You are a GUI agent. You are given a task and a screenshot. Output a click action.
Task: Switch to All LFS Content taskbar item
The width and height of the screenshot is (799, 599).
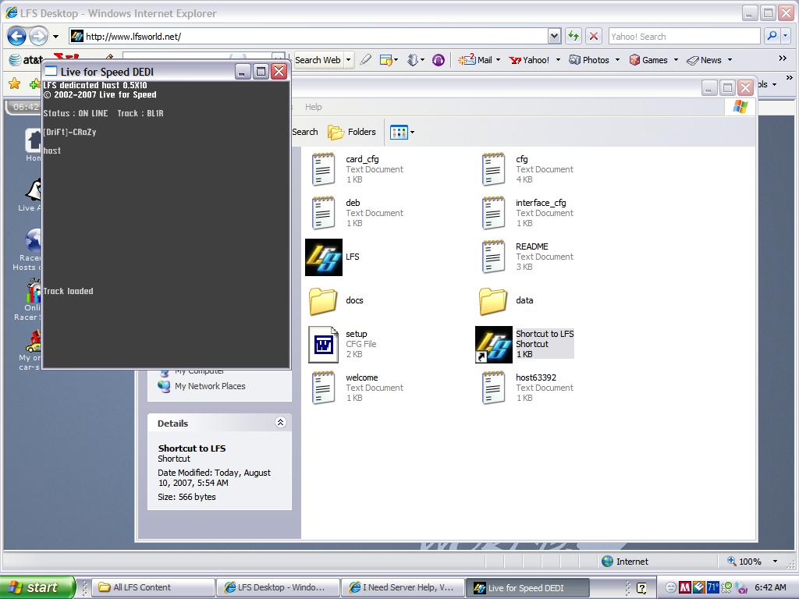point(153,587)
